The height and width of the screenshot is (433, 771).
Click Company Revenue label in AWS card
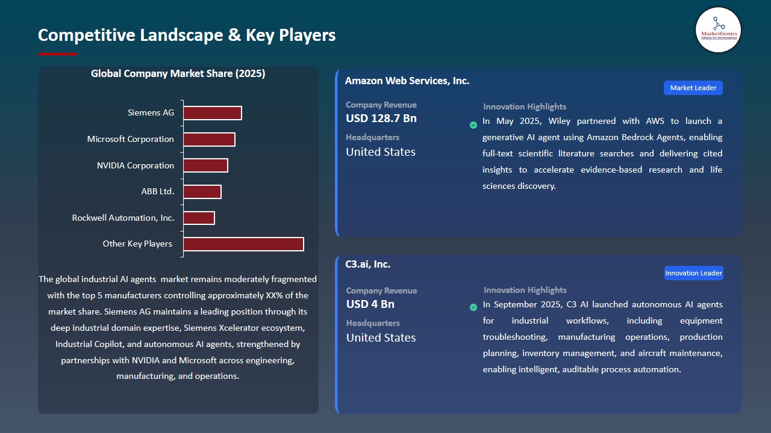(x=381, y=105)
